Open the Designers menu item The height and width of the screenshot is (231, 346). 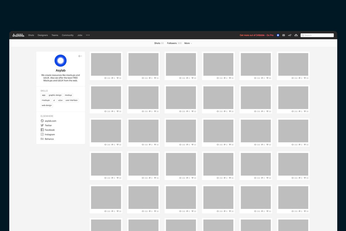click(x=43, y=35)
